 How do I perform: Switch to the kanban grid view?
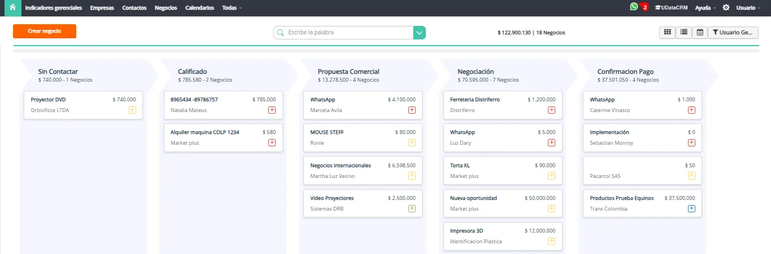pyautogui.click(x=667, y=33)
